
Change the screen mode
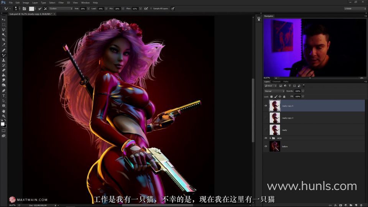pyautogui.click(x=3, y=136)
